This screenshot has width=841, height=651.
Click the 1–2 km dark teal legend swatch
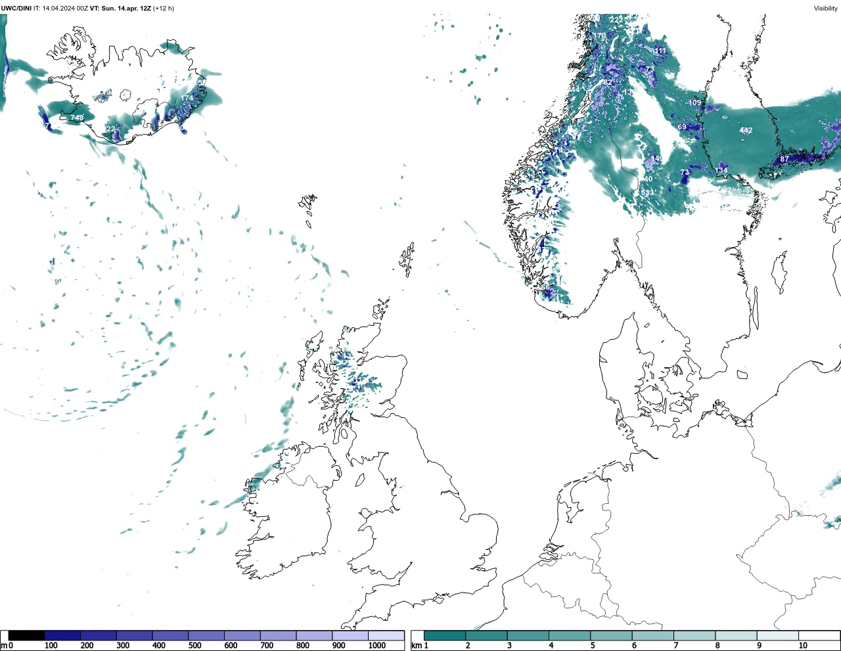pos(445,635)
